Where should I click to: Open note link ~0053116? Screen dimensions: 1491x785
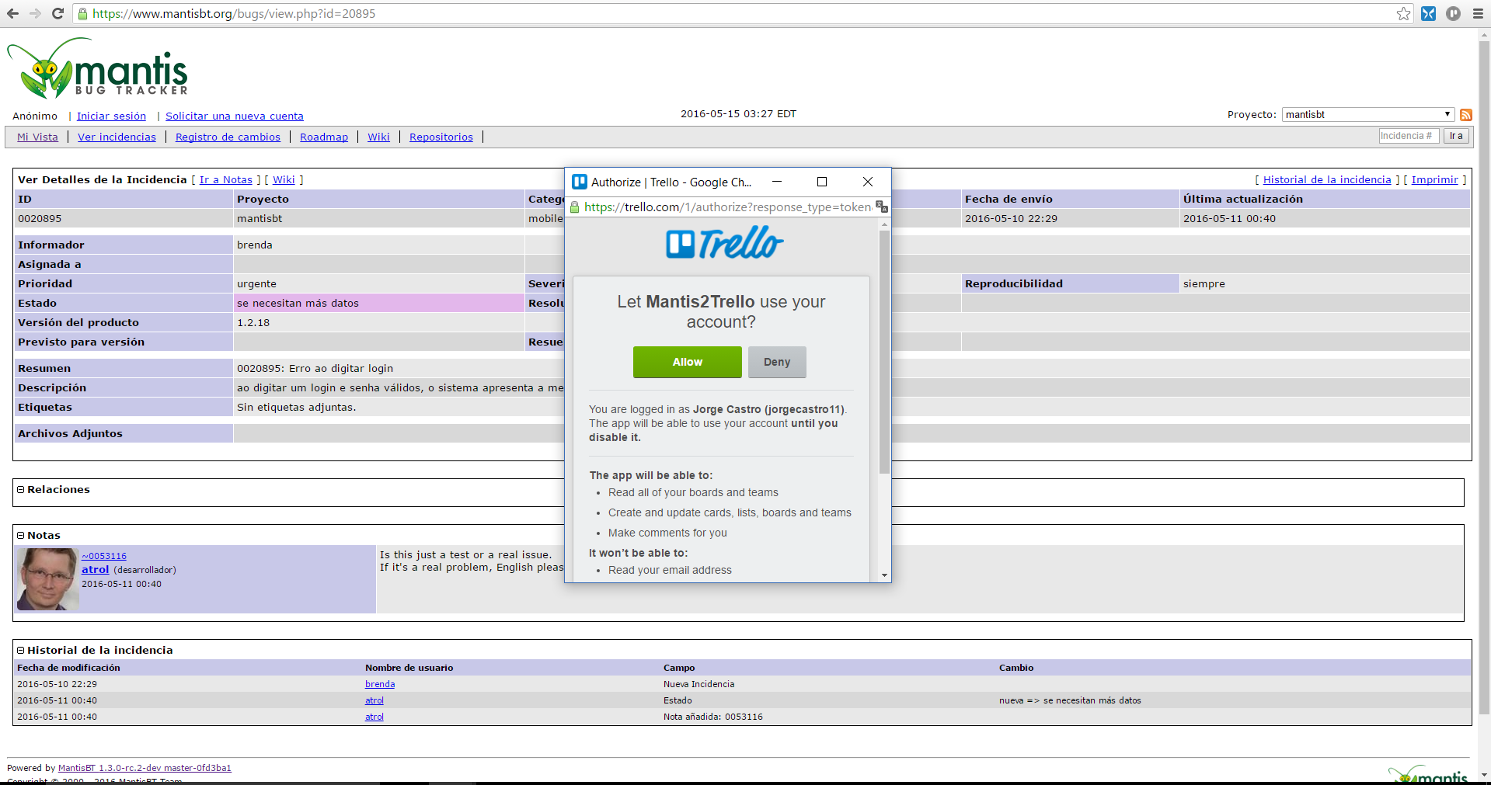tap(104, 556)
